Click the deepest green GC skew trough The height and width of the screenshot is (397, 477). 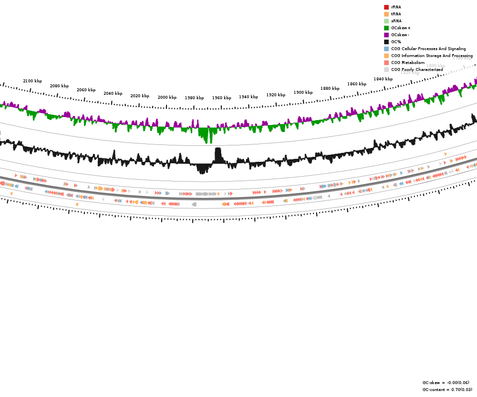[207, 135]
